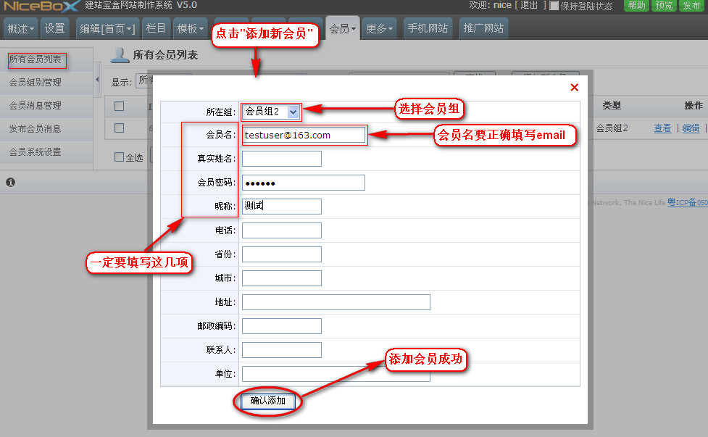The width and height of the screenshot is (708, 437).
Task: Click the NiceBox logo
Action: [x=40, y=6]
